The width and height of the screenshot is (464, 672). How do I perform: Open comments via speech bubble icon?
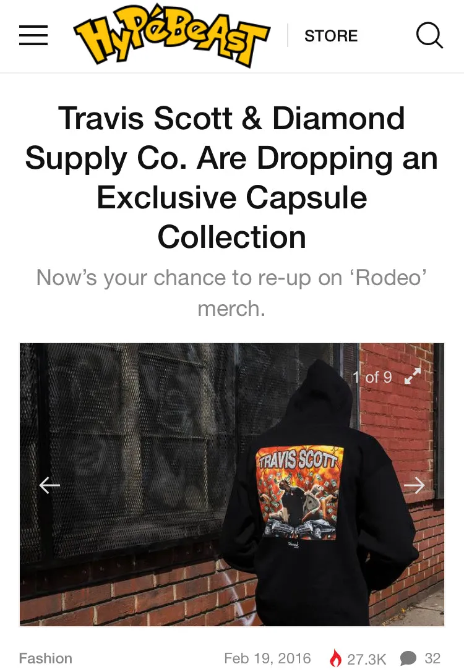(x=408, y=658)
